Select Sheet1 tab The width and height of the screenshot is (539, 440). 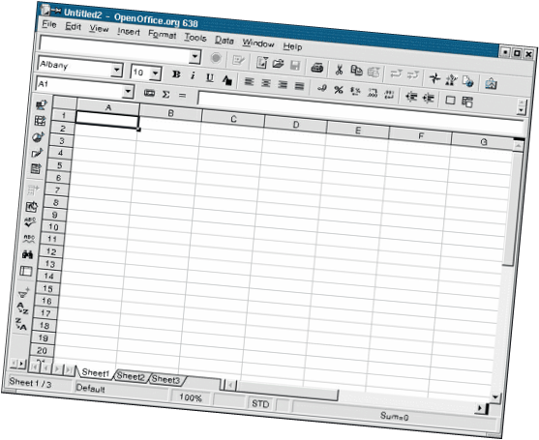click(x=96, y=372)
